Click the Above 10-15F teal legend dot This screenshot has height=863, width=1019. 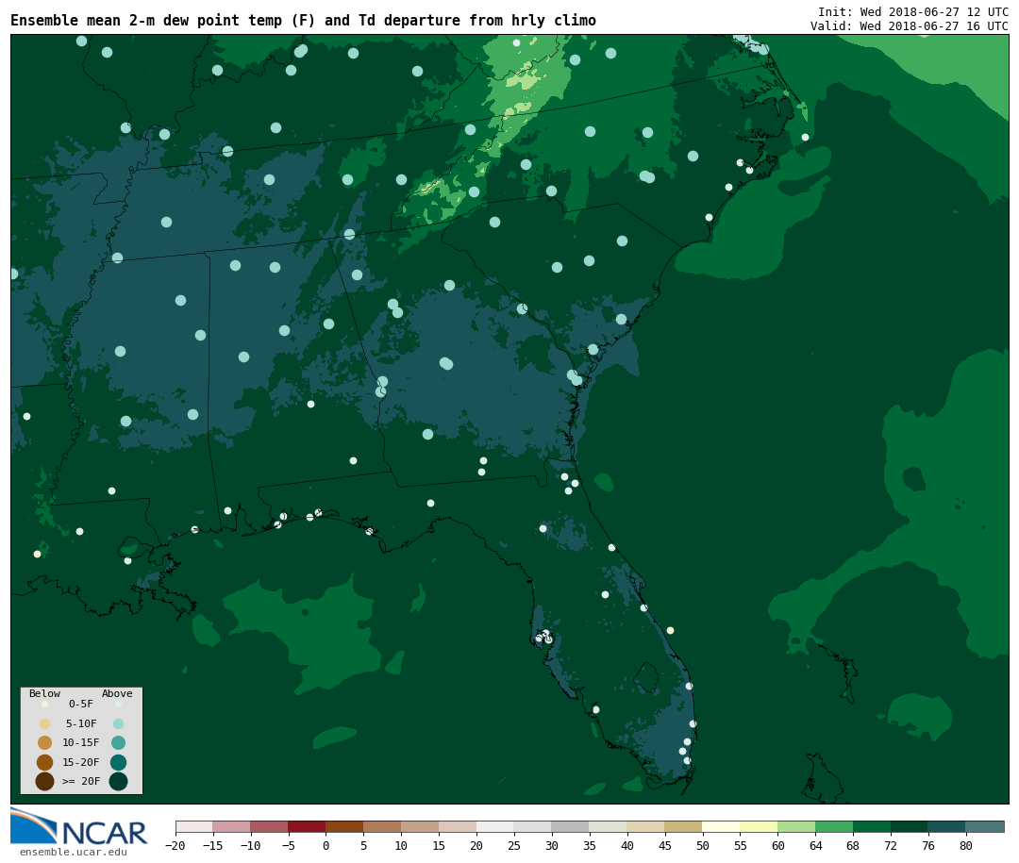118,742
